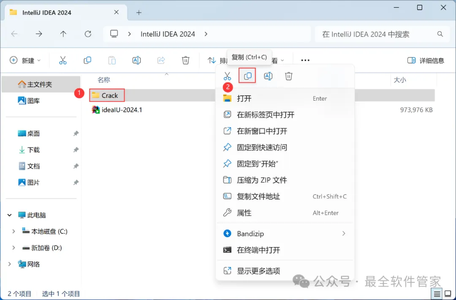Viewport: 456px width, 300px height.
Task: Open the Bandizip submenu
Action: click(x=285, y=233)
